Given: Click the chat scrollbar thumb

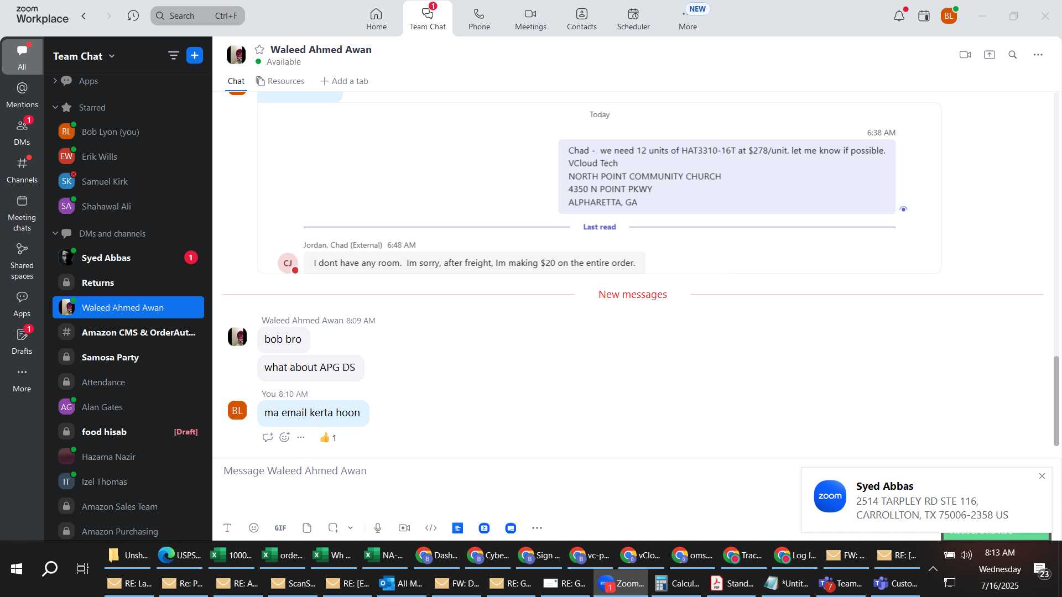Looking at the screenshot, I should point(1056,401).
